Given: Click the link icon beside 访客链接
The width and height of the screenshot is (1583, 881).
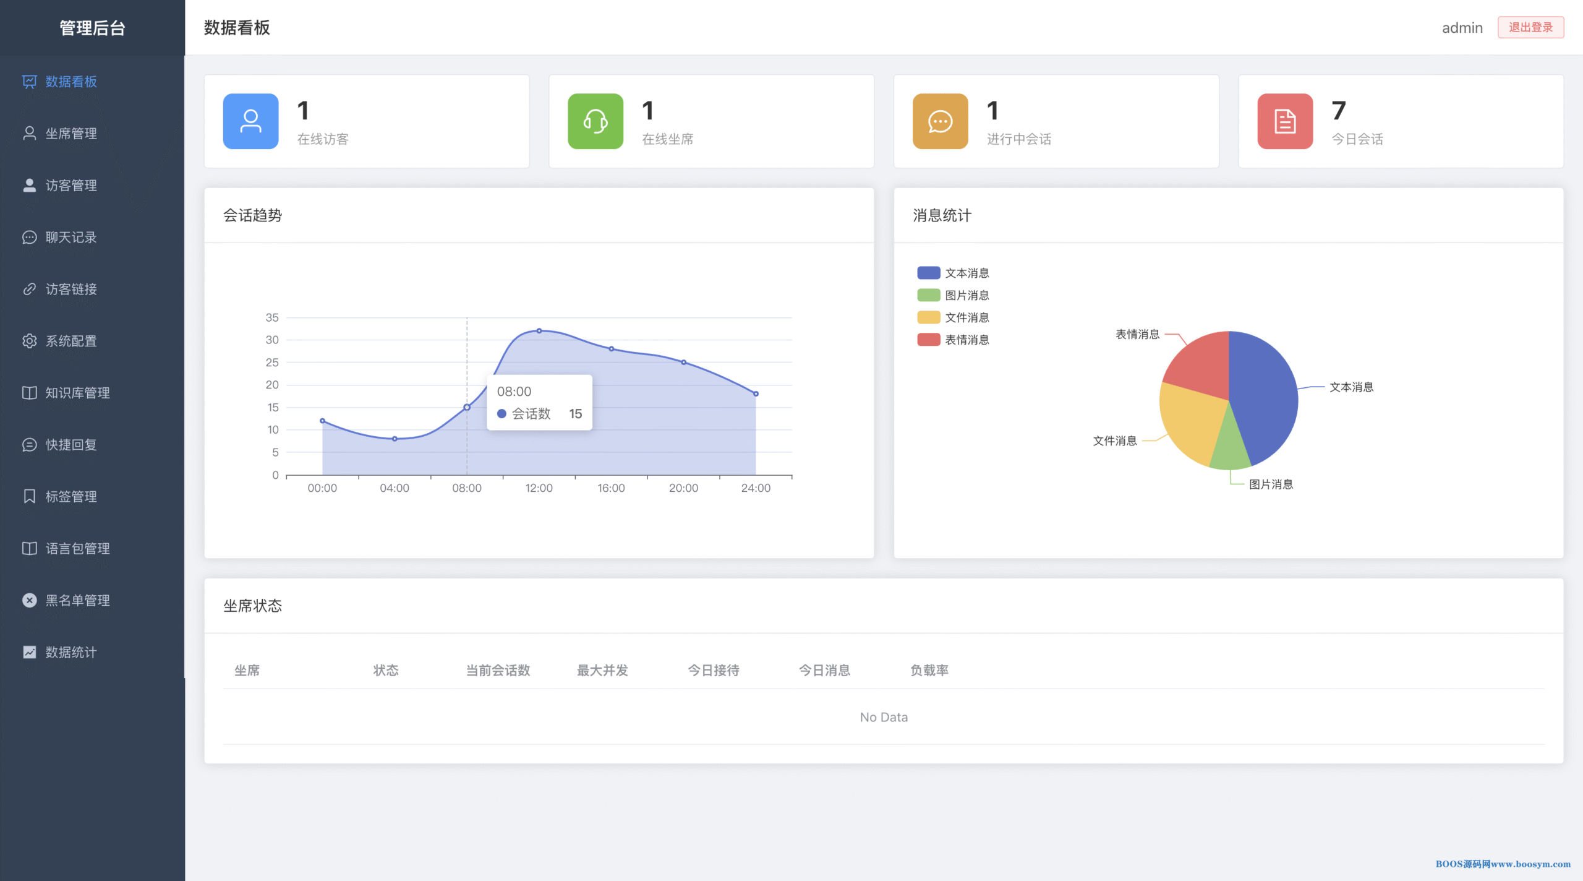Looking at the screenshot, I should (x=29, y=289).
